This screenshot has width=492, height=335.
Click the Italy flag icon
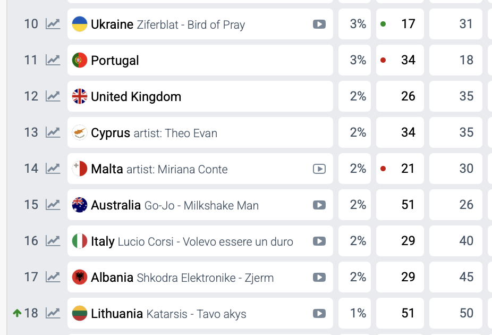pos(80,241)
